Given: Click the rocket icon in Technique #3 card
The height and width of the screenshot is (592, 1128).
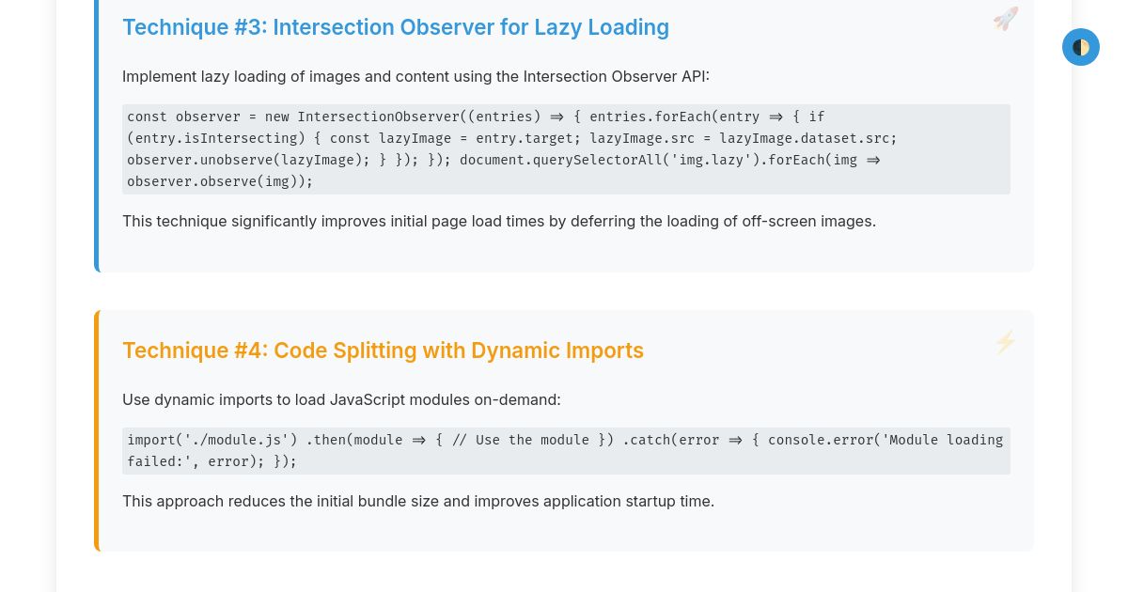Looking at the screenshot, I should coord(1005,19).
